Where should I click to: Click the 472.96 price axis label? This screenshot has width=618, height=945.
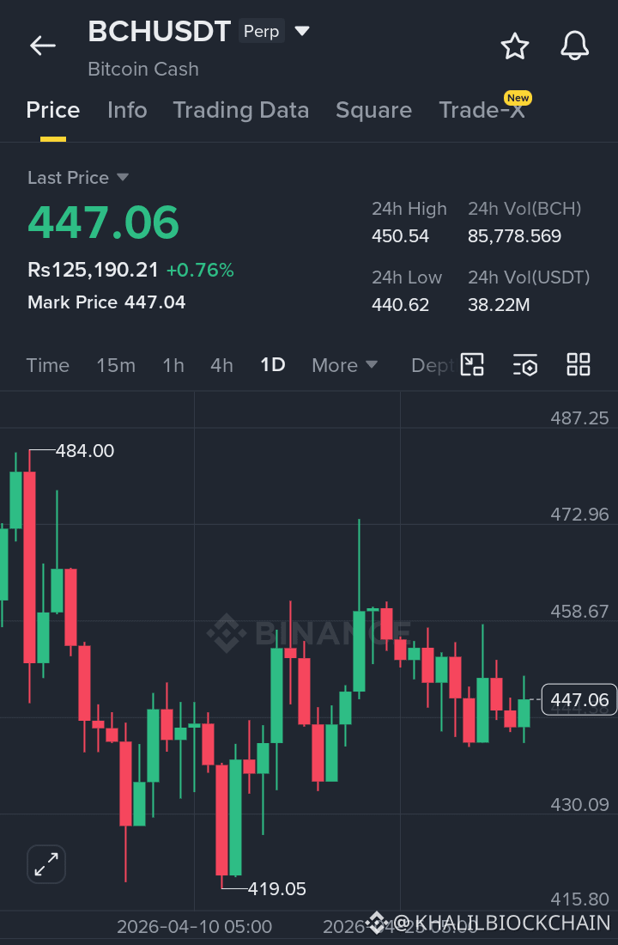coord(579,514)
